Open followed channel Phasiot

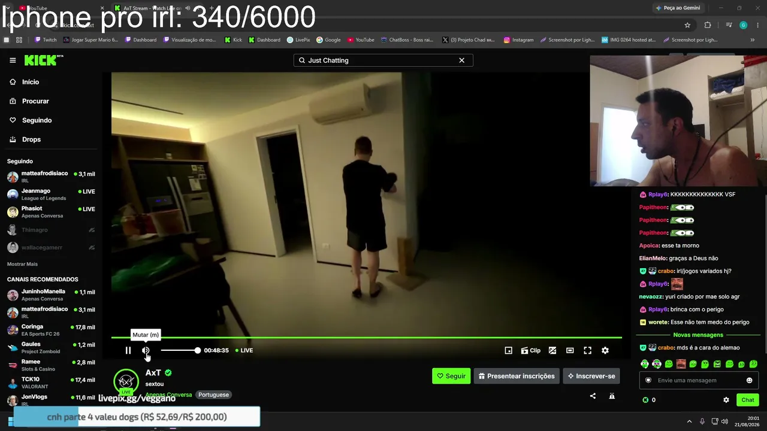[x=51, y=212]
